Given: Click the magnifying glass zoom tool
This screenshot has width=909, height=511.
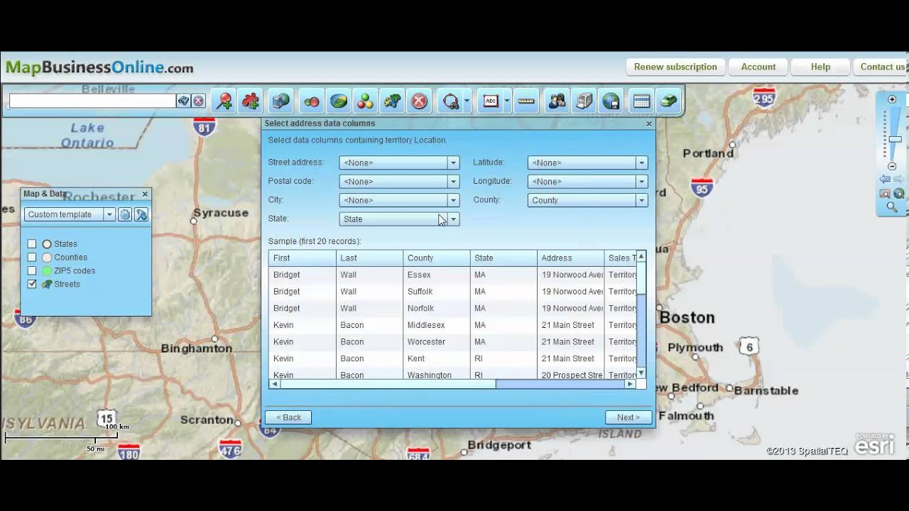Looking at the screenshot, I should pyautogui.click(x=892, y=207).
